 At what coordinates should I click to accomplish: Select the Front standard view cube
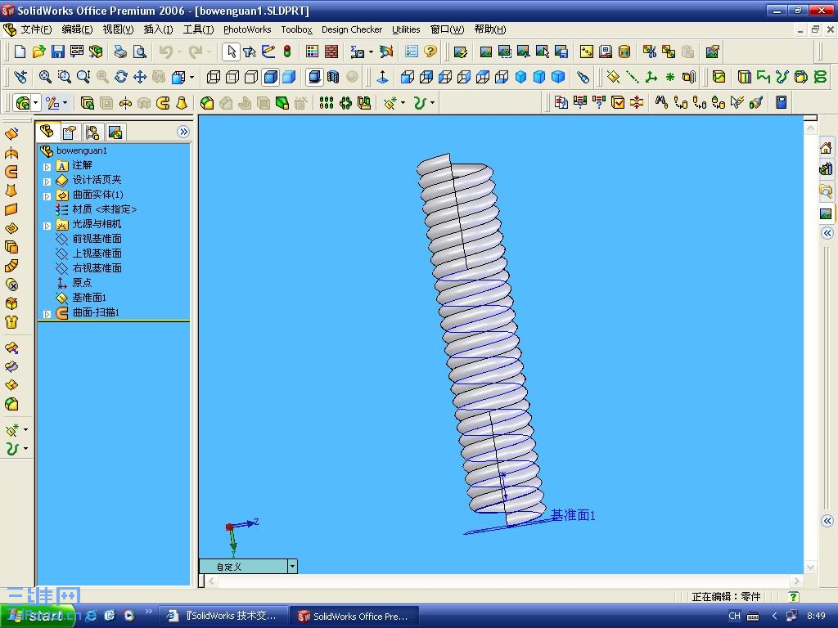pyautogui.click(x=408, y=77)
